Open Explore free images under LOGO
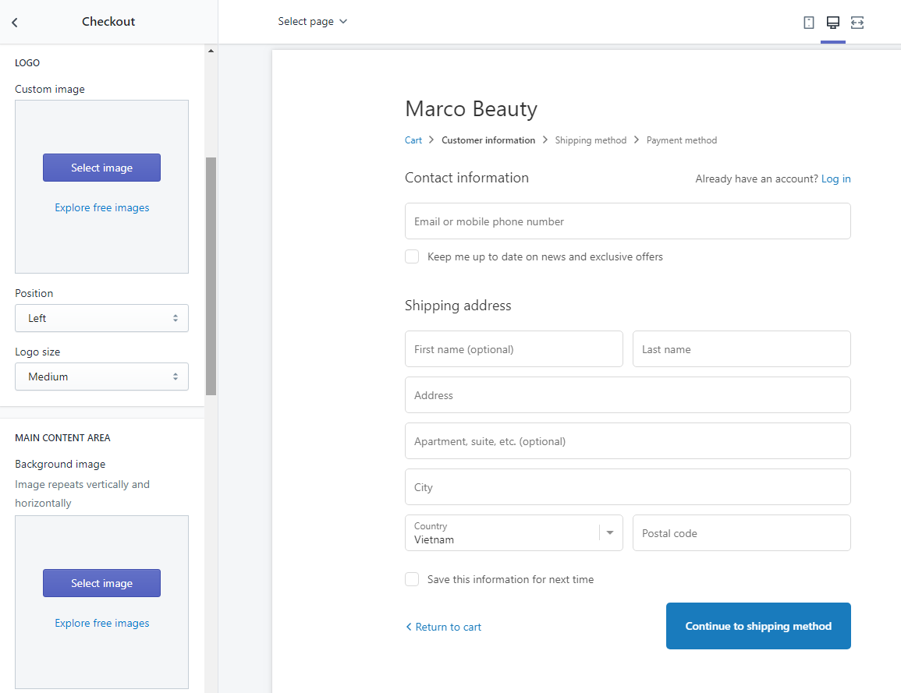This screenshot has width=901, height=693. (x=101, y=207)
